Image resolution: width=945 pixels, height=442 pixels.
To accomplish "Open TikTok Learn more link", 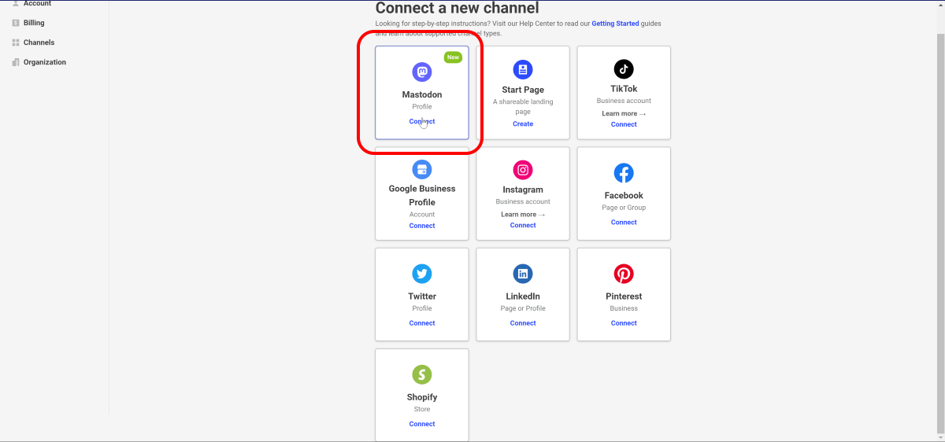I will pyautogui.click(x=624, y=113).
